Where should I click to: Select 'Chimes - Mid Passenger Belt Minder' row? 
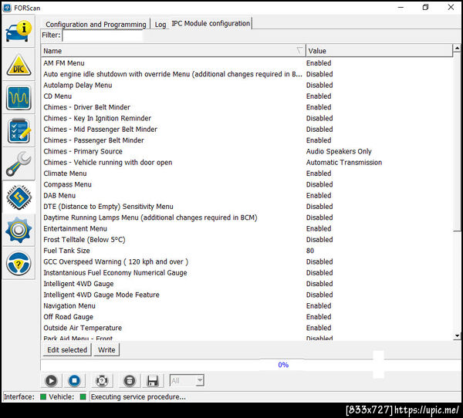point(247,130)
